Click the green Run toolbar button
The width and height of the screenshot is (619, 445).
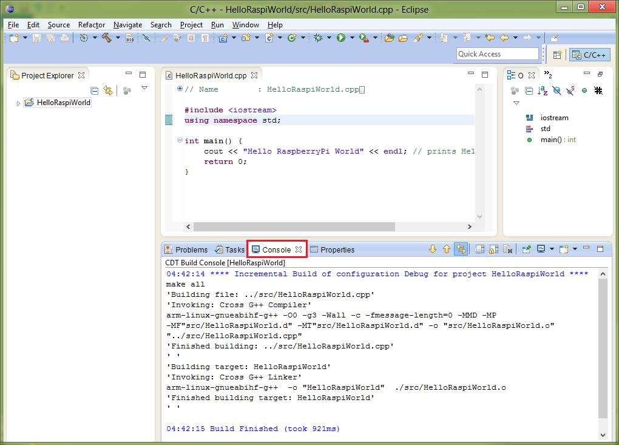coord(341,38)
